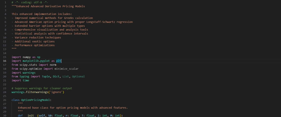Click the 'Tuple' type in typing import
281x117 pixels.
point(46,76)
